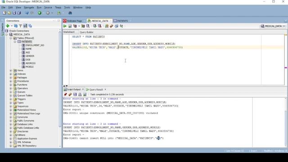The image size is (288, 162).
Task: Click the eraser Clear icon in worksheet toolbar
Action: tap(112, 26)
